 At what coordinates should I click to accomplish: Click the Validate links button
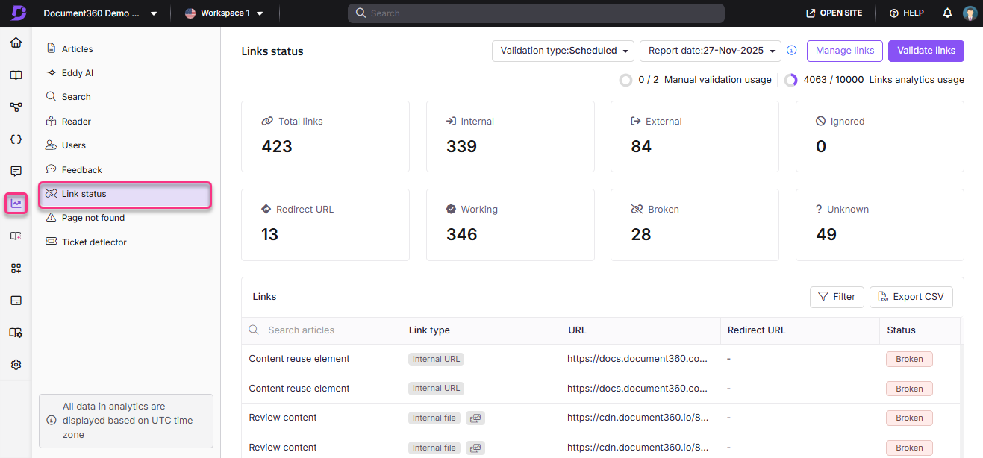click(x=926, y=51)
